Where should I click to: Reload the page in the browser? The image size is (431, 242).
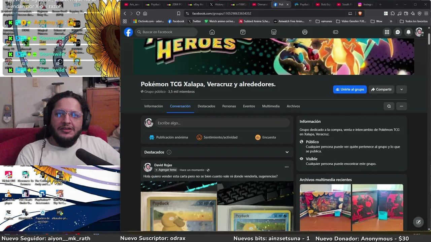pos(138,13)
